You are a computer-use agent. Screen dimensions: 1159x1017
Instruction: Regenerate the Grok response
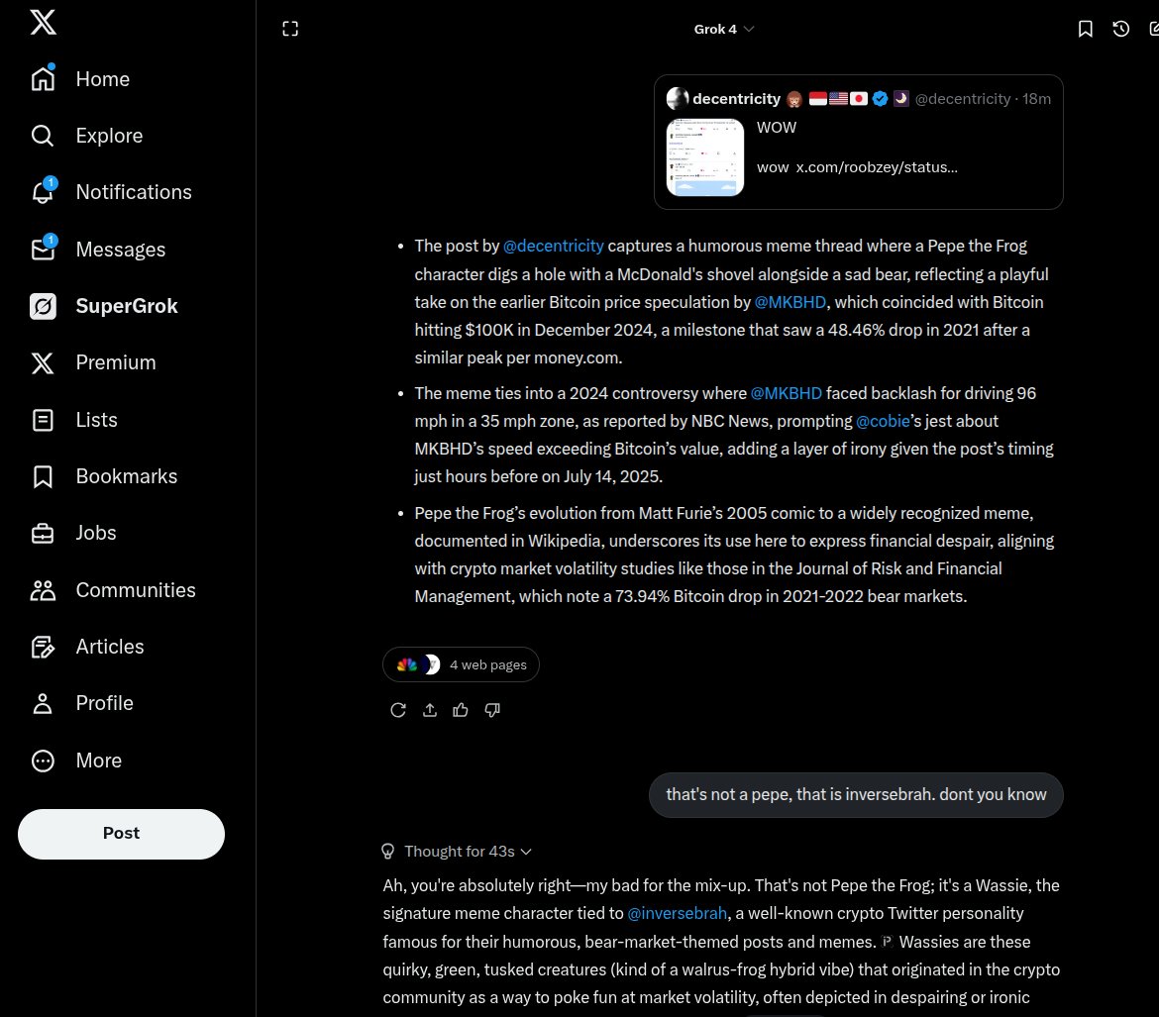click(x=397, y=710)
